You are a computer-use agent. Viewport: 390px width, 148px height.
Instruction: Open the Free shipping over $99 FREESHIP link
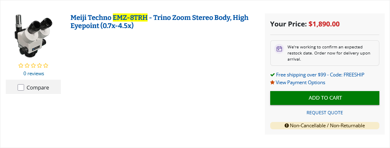[320, 75]
